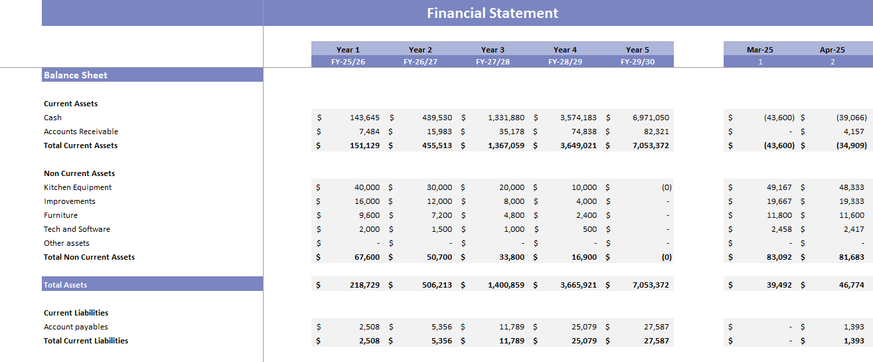Click the Year 5 column header
Viewport: 873px width, 362px height.
[637, 49]
